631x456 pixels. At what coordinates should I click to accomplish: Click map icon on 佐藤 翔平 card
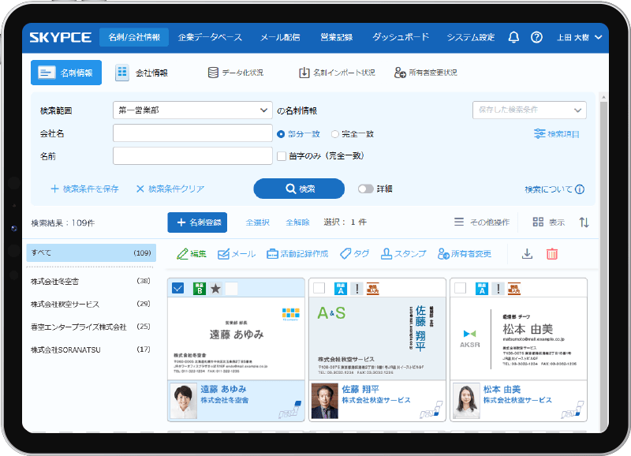pos(431,410)
